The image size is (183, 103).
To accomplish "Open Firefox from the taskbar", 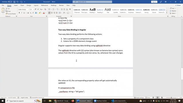I will click(73, 101).
